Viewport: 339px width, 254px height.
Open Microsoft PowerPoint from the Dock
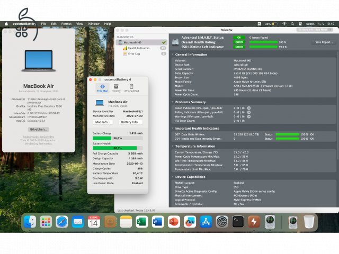click(174, 222)
